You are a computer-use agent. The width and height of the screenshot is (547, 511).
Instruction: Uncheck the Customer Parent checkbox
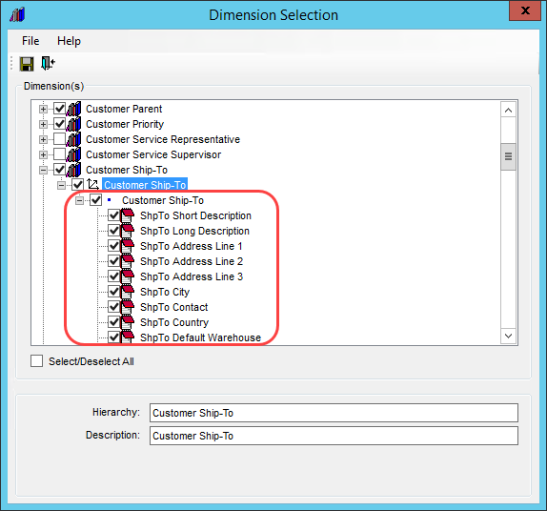(x=59, y=109)
